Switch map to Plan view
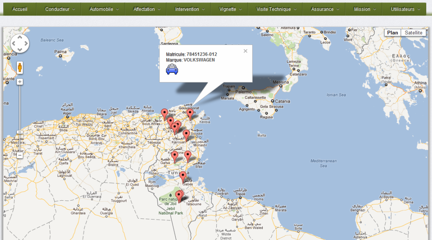This screenshot has height=240, width=432. coord(393,33)
